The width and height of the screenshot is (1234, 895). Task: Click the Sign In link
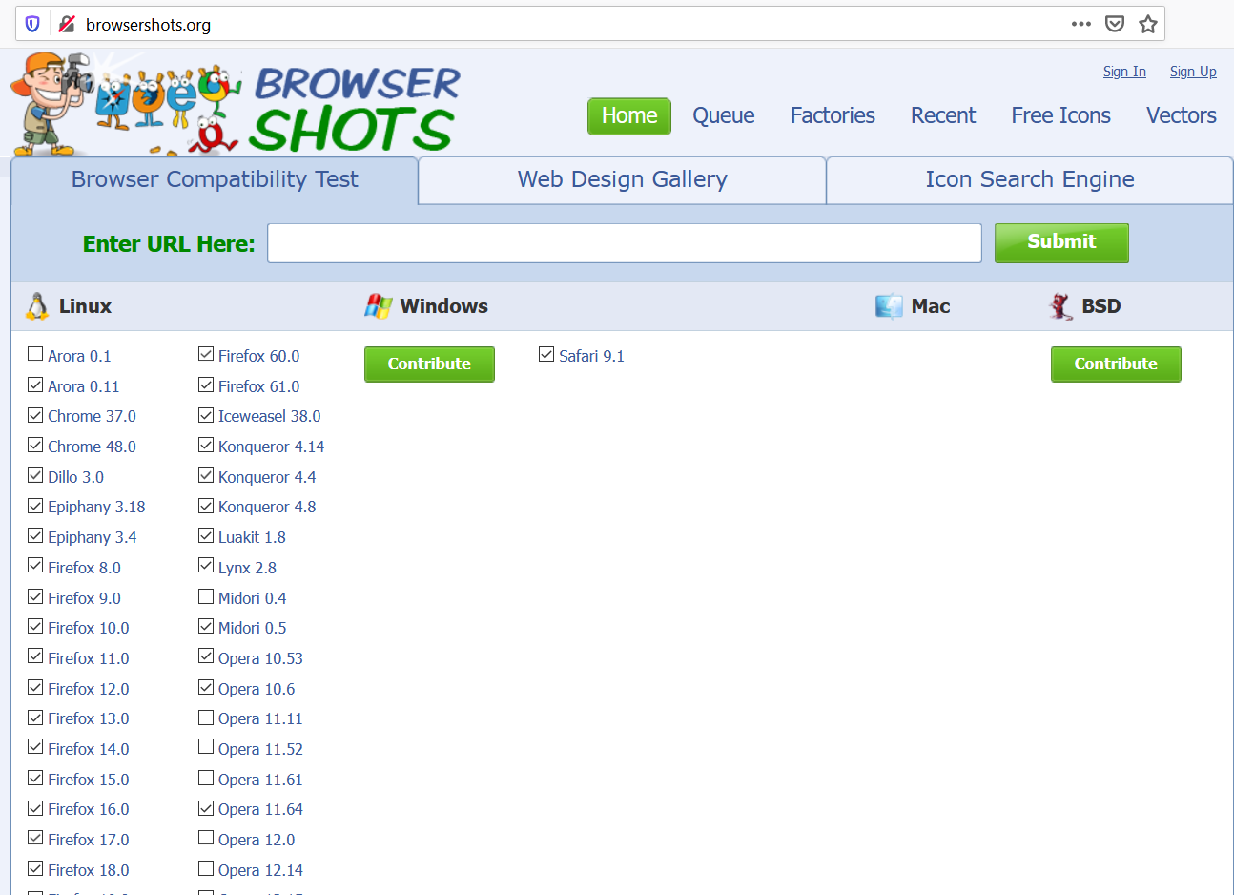coord(1123,72)
